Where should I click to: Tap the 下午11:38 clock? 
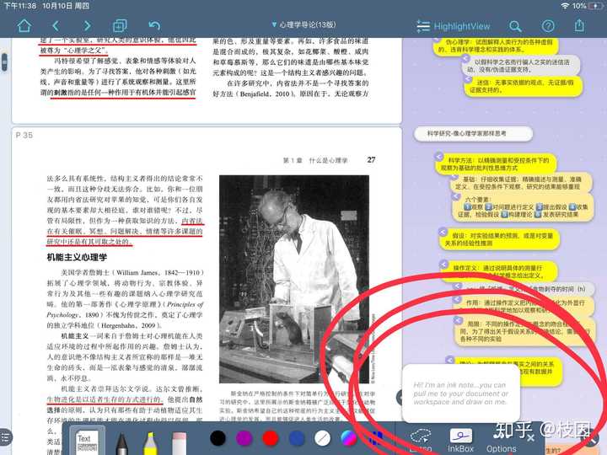click(19, 6)
